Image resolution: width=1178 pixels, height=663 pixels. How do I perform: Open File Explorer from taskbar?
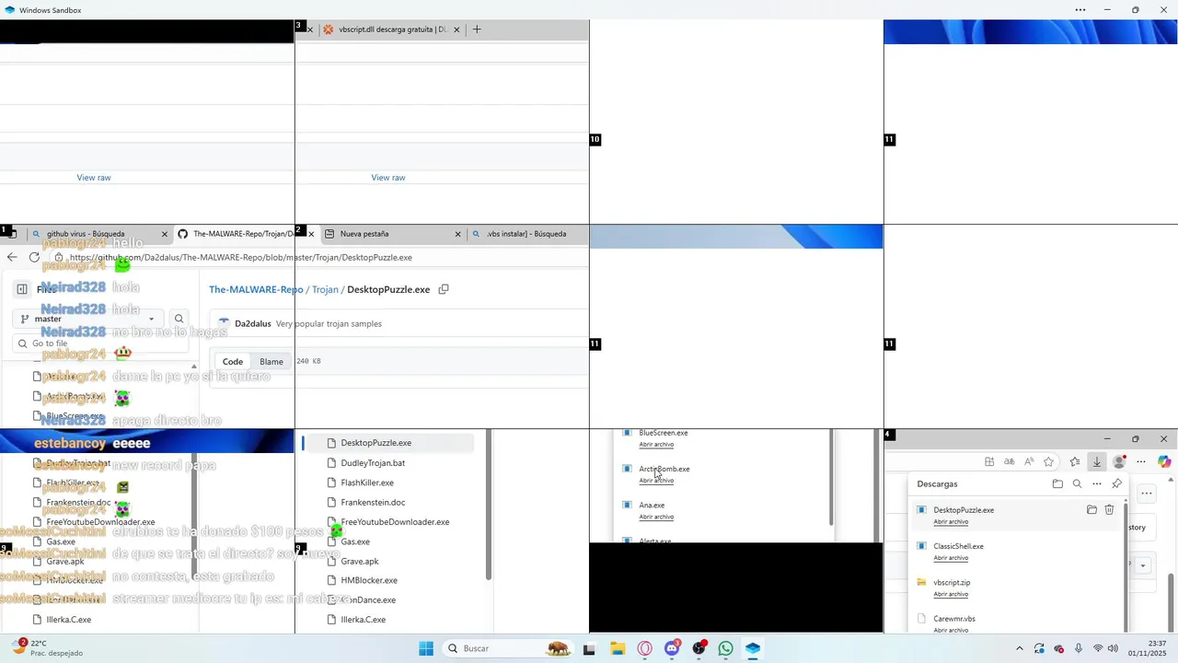618,648
